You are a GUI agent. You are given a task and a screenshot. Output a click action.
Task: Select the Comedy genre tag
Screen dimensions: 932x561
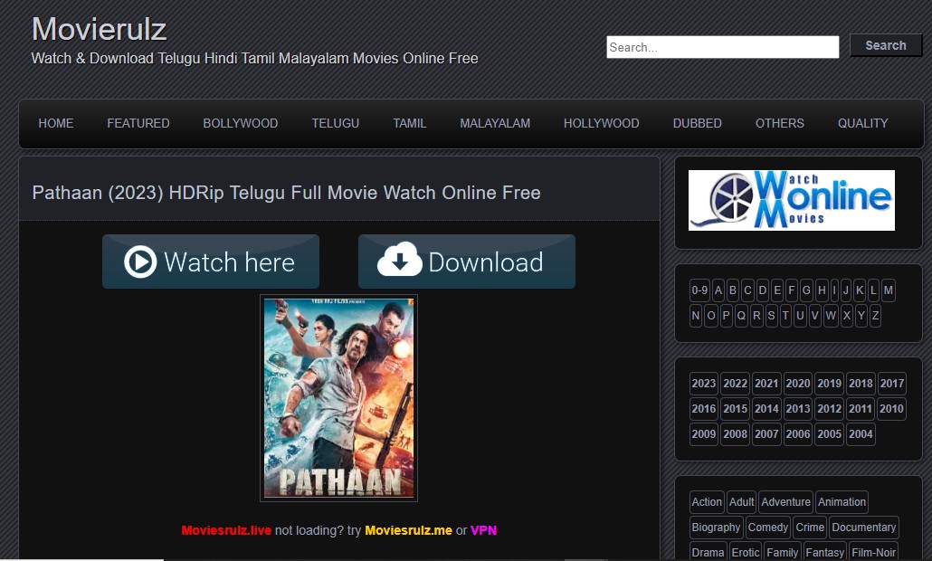point(768,528)
